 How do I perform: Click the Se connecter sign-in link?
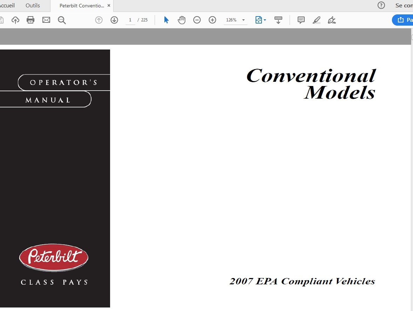pos(404,5)
